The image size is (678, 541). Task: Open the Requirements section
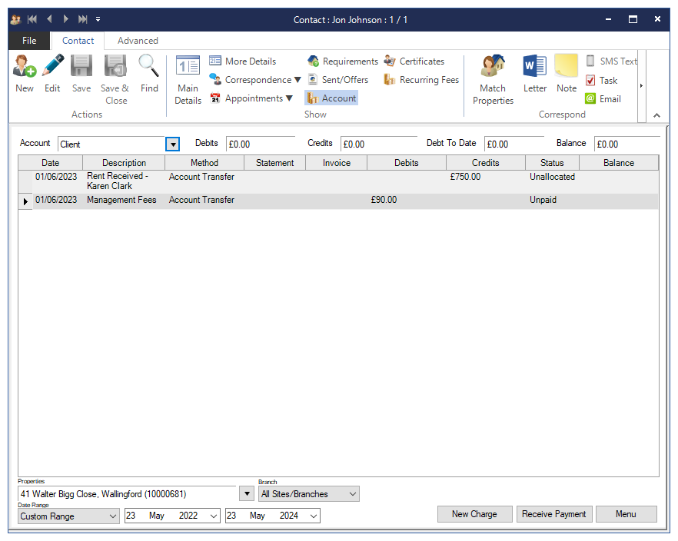[343, 61]
